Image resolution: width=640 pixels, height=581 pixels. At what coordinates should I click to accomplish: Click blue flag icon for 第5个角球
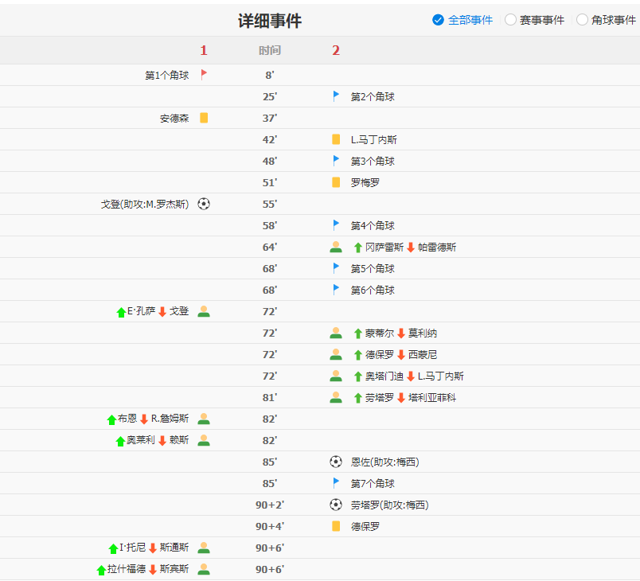click(x=336, y=268)
